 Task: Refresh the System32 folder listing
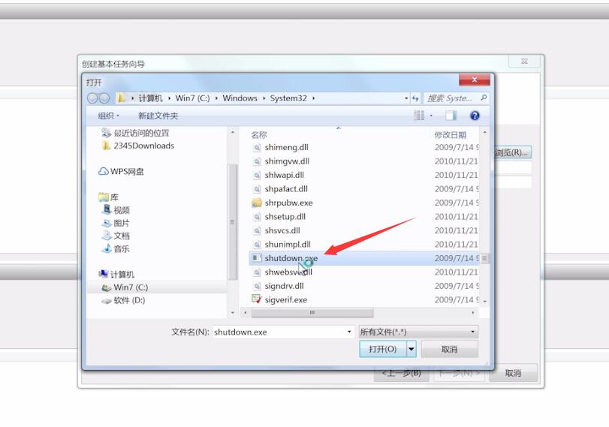pyautogui.click(x=415, y=98)
